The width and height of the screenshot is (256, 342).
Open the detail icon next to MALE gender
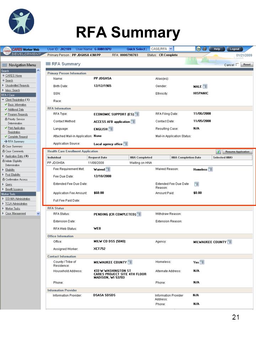tap(205, 86)
